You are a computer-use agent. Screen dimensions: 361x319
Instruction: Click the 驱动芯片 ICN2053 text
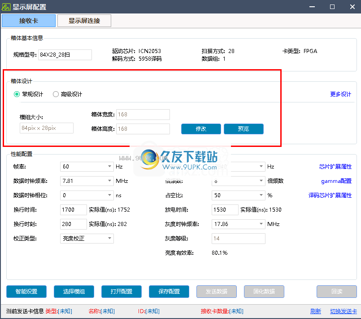coord(136,51)
